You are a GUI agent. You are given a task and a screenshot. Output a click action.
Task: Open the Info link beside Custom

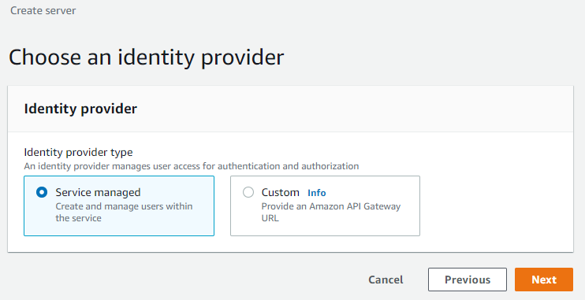click(317, 193)
